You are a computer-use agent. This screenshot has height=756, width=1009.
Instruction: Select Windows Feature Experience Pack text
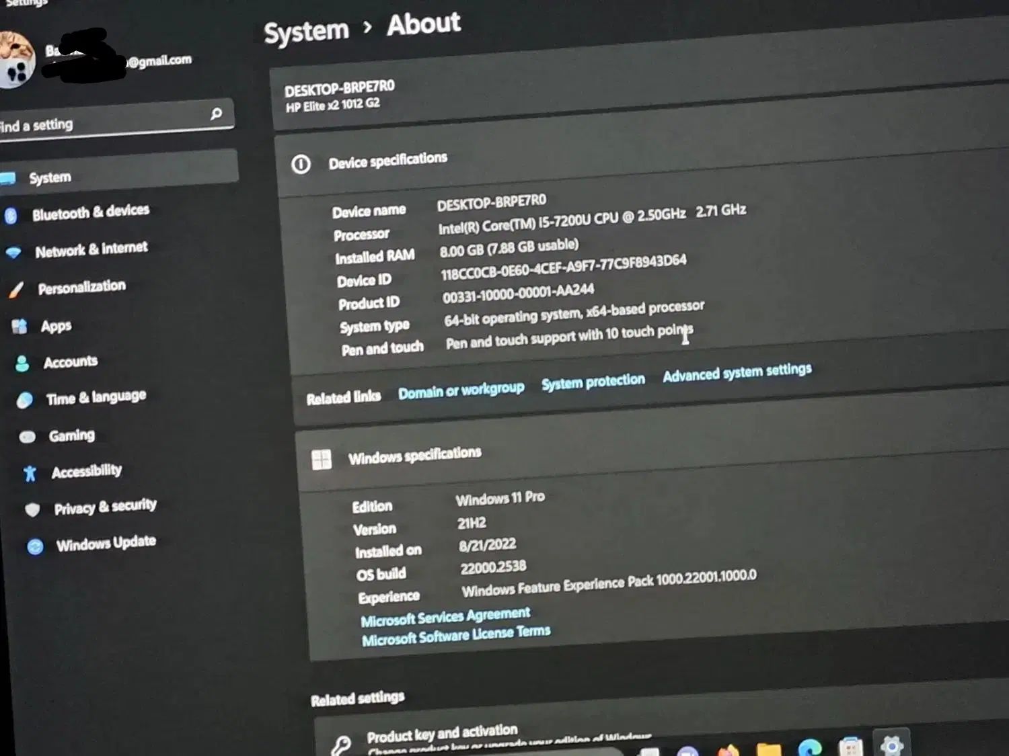coord(609,583)
